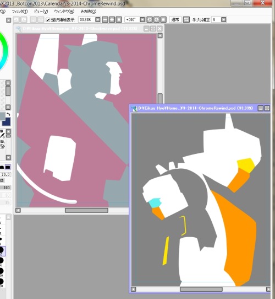Reset zoom with the square button after plus
The width and height of the screenshot is (275, 299).
[x=119, y=20]
